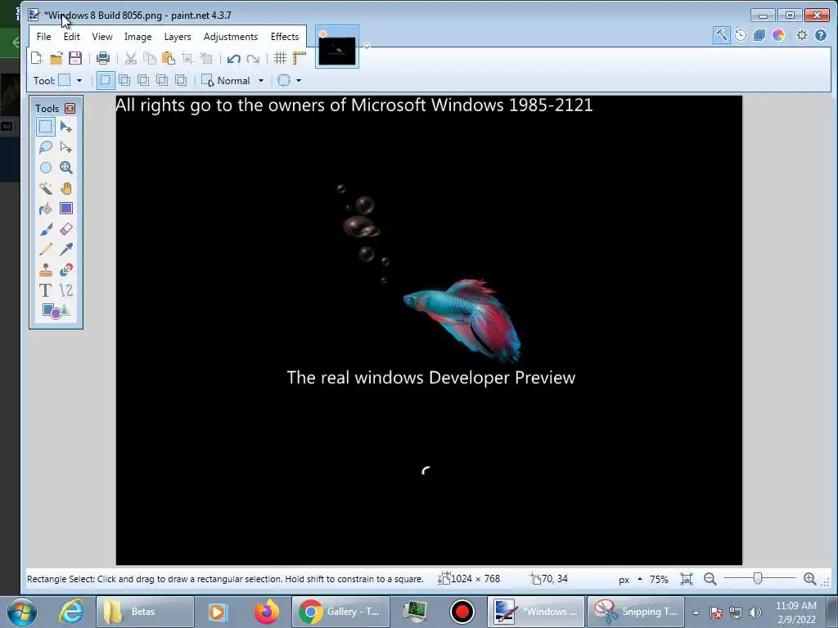Click the Open file toolbar icon

(x=56, y=58)
